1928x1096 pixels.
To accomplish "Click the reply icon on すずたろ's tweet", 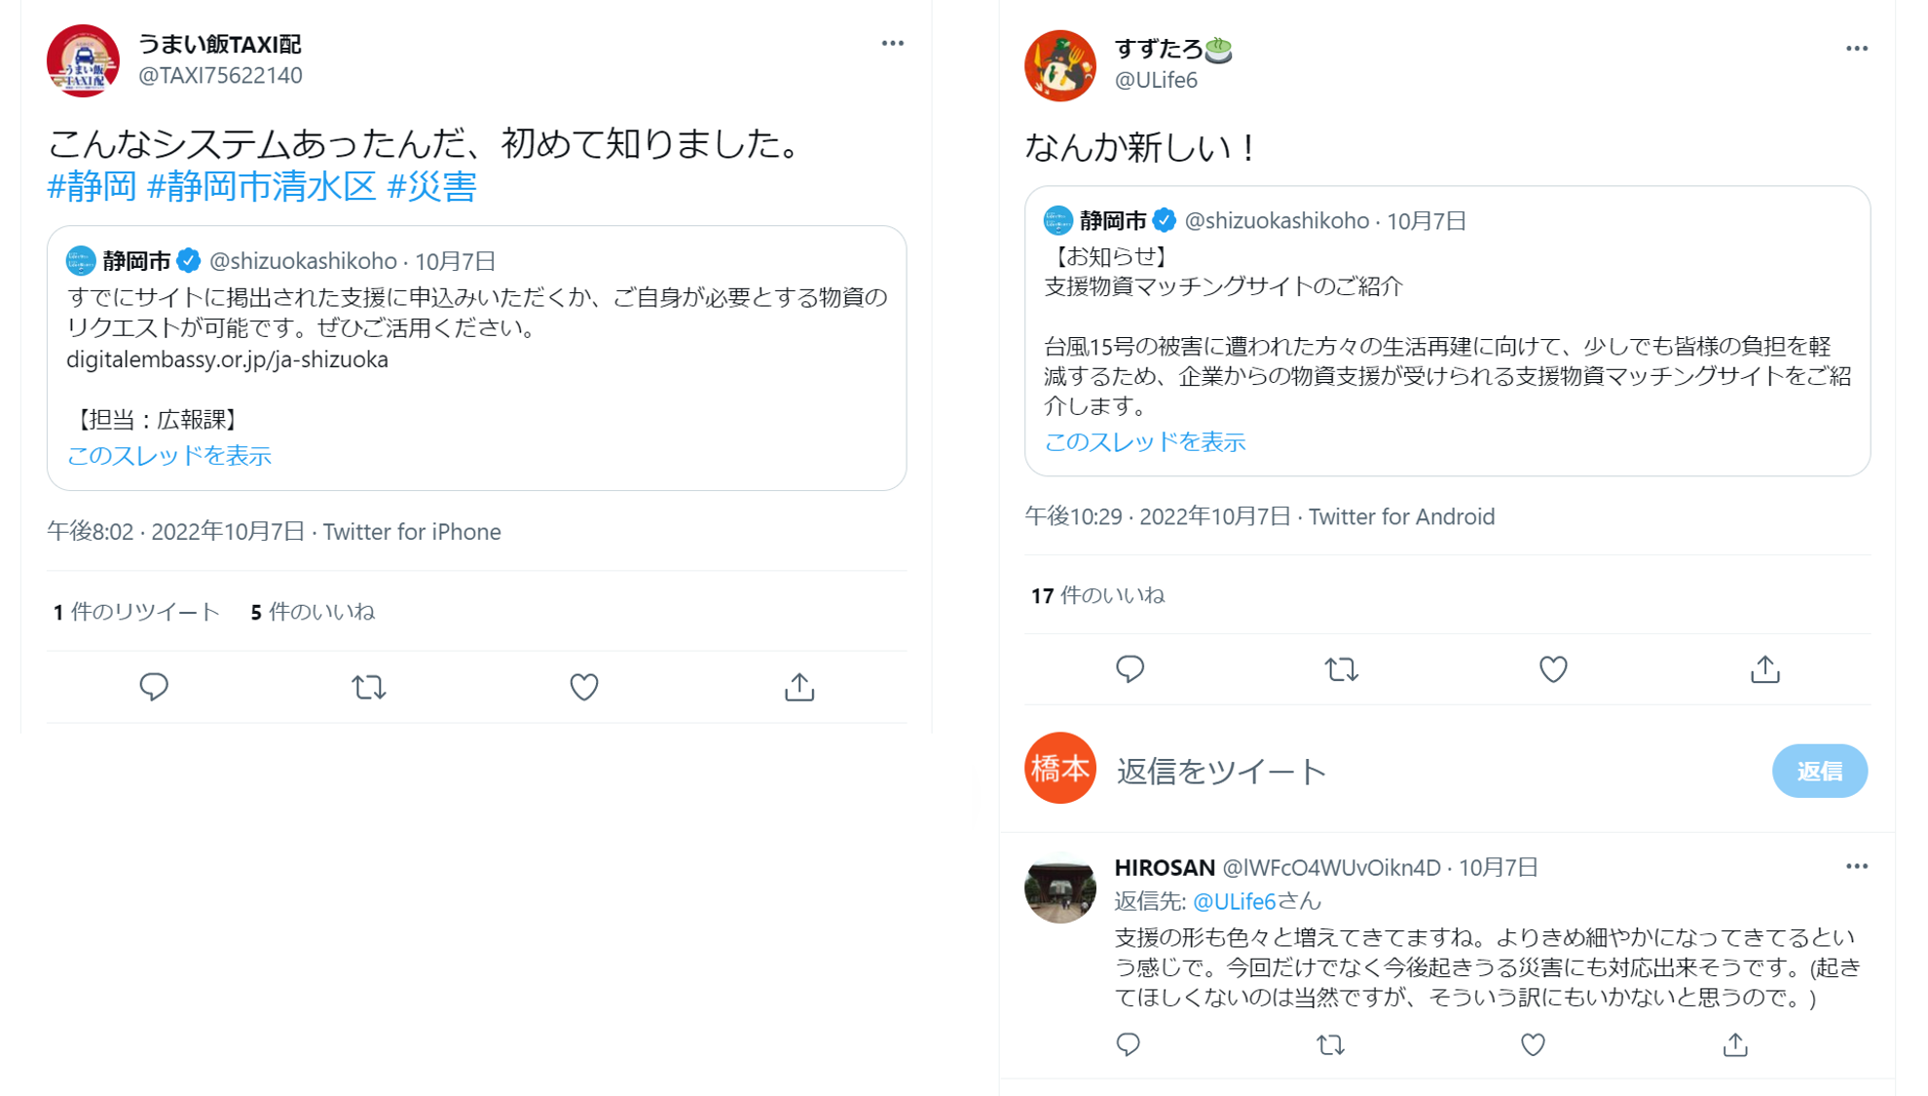I will (x=1130, y=670).
